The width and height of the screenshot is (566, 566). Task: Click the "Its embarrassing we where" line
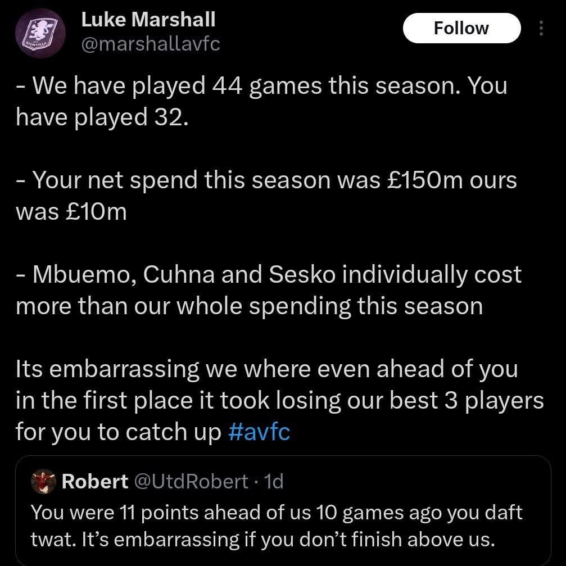coord(266,369)
